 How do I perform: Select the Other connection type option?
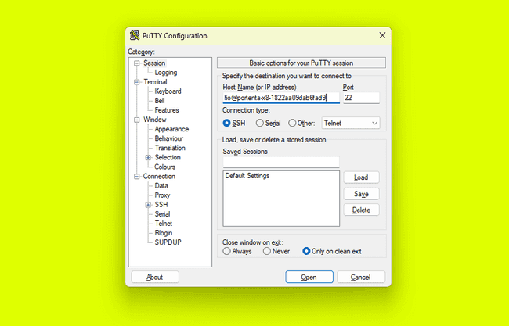(x=293, y=123)
